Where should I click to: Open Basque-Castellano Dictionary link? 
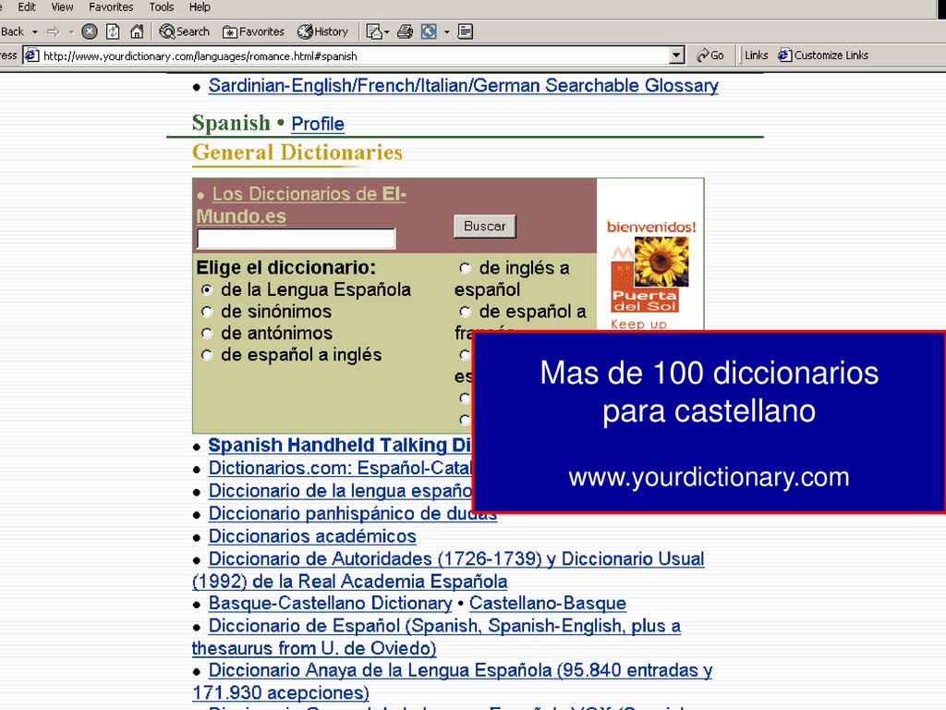pos(330,603)
